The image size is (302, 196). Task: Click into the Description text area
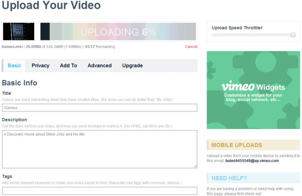tap(99, 149)
